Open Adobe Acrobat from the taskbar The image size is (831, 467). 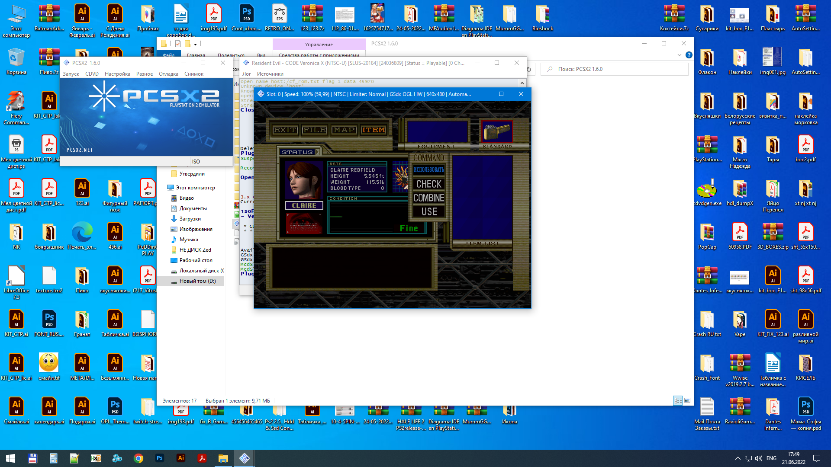[x=202, y=458]
